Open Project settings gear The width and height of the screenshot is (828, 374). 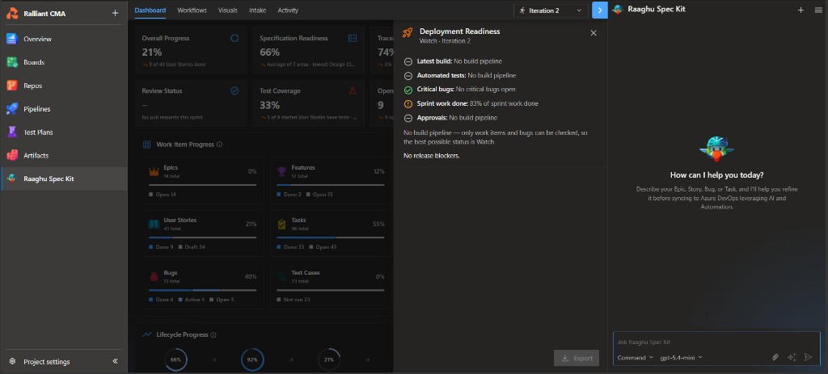[12, 361]
